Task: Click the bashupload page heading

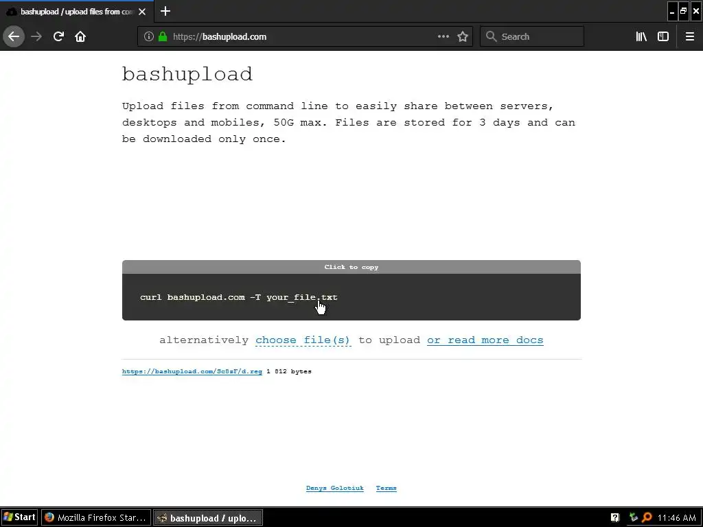Action: (187, 74)
